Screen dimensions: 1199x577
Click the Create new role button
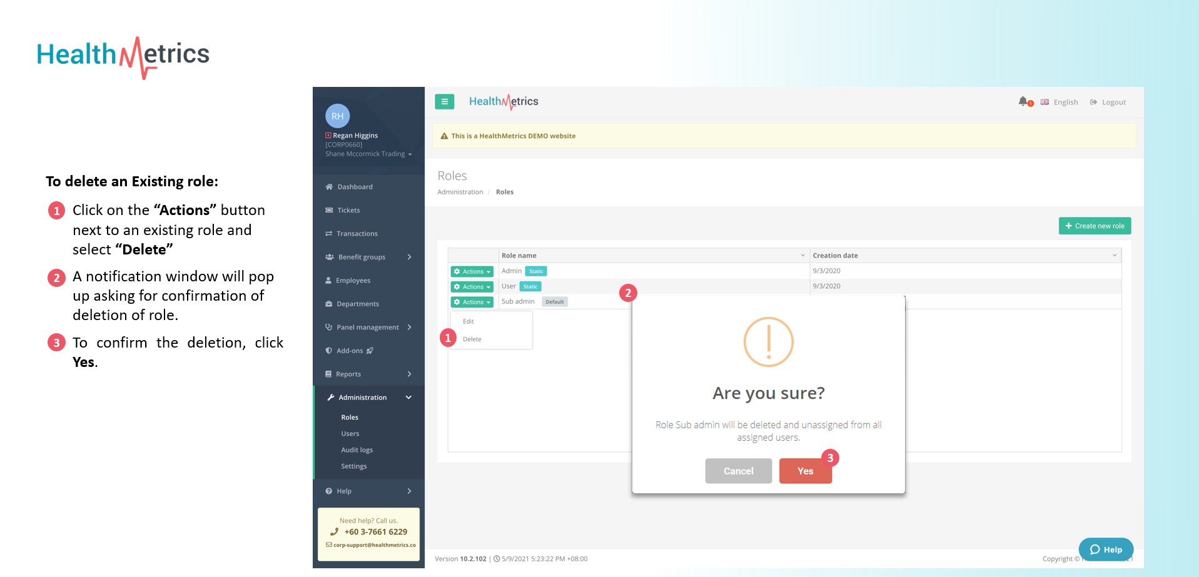(1094, 226)
